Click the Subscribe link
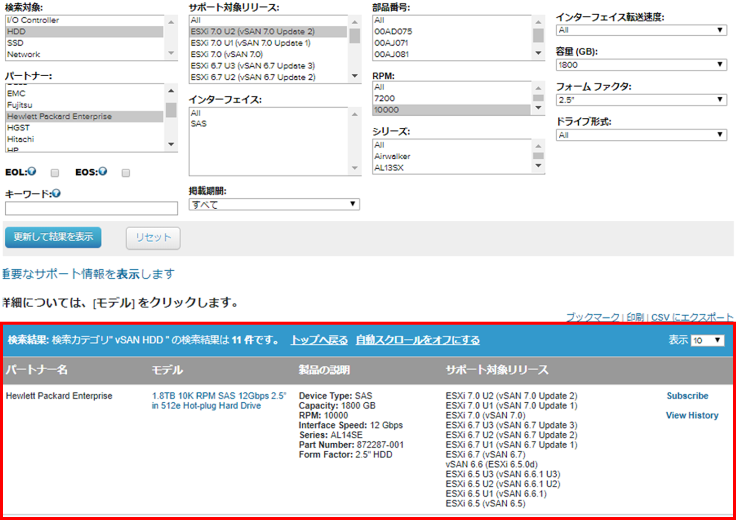The image size is (736, 520). [x=687, y=396]
